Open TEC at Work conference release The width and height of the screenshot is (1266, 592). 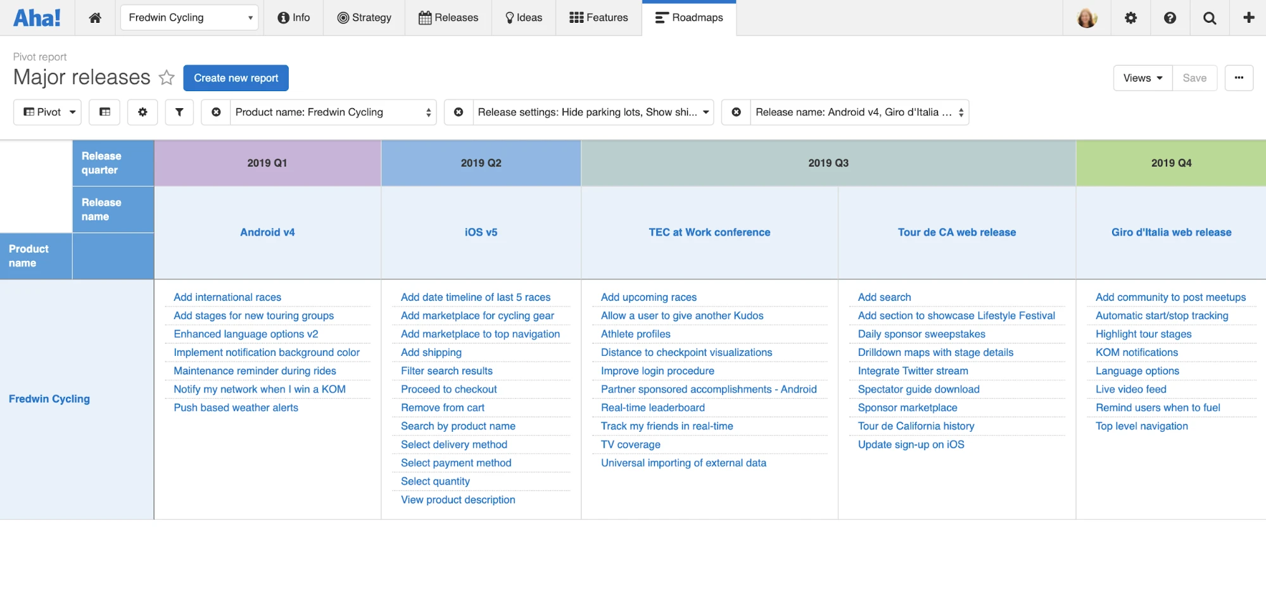(709, 232)
